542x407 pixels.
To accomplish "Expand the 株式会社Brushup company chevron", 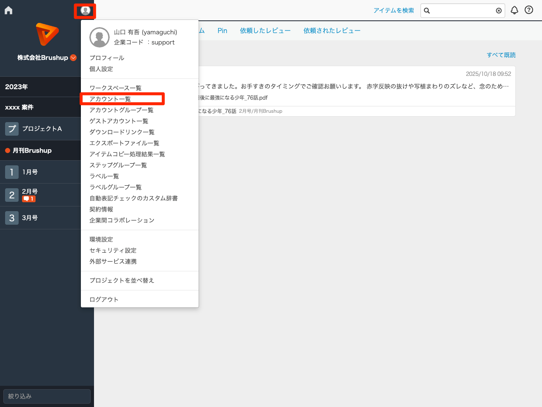I will [72, 58].
